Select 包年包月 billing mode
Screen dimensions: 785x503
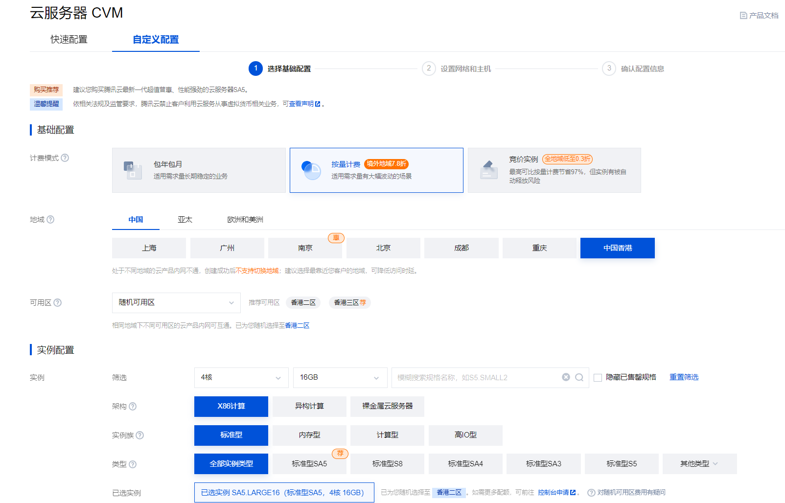click(x=199, y=170)
